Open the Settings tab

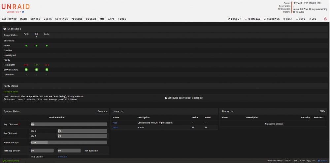(62, 19)
